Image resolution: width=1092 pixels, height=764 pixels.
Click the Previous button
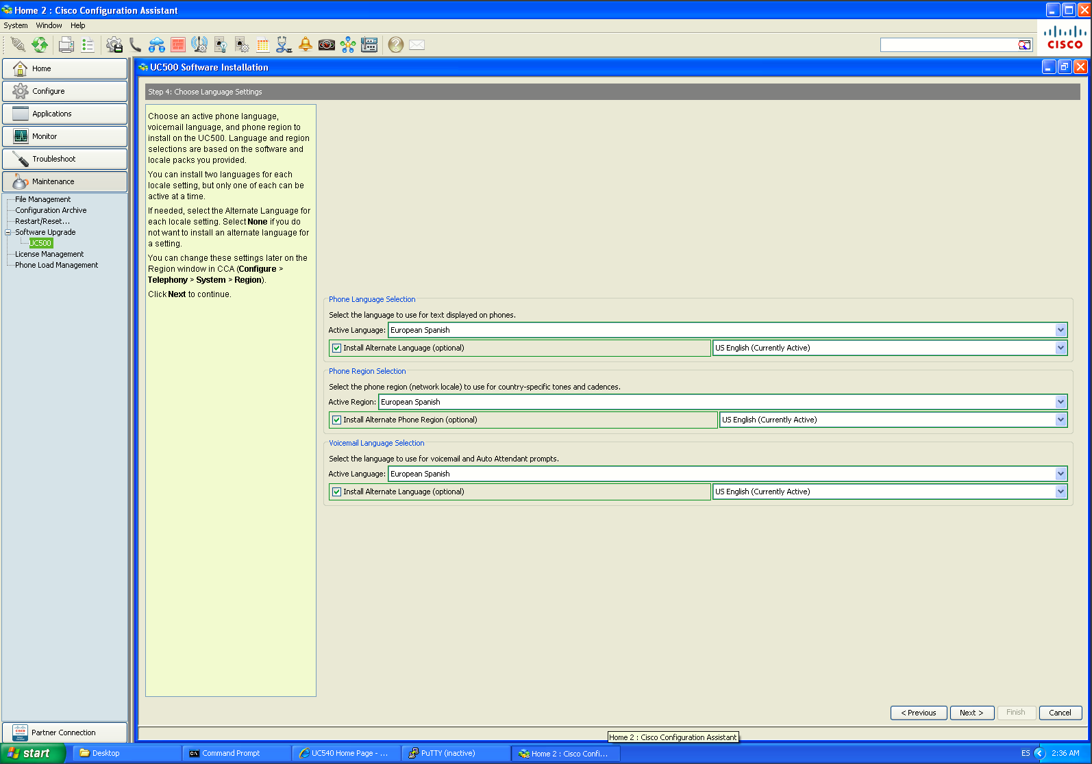tap(919, 713)
